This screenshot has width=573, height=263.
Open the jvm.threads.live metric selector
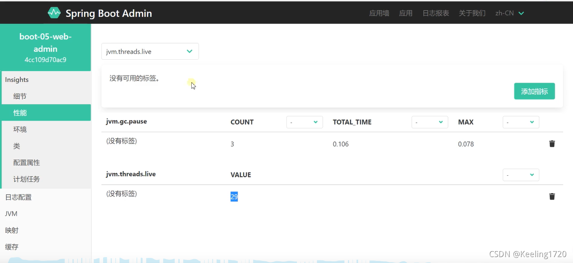coord(150,51)
